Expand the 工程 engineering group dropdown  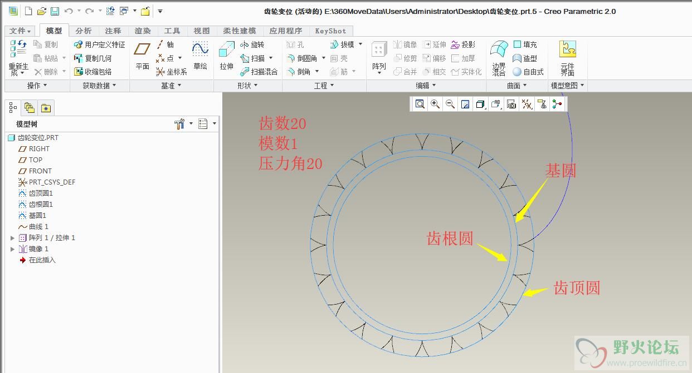pyautogui.click(x=324, y=86)
